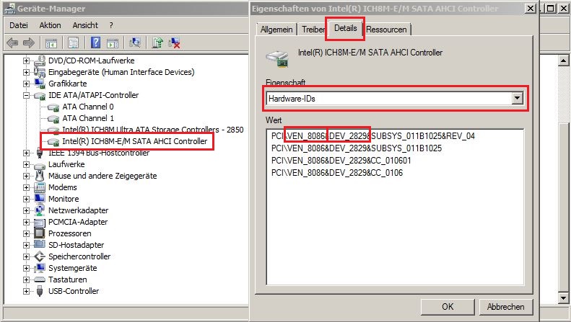The height and width of the screenshot is (322, 571).
Task: Select the Details tab
Action: click(x=345, y=28)
